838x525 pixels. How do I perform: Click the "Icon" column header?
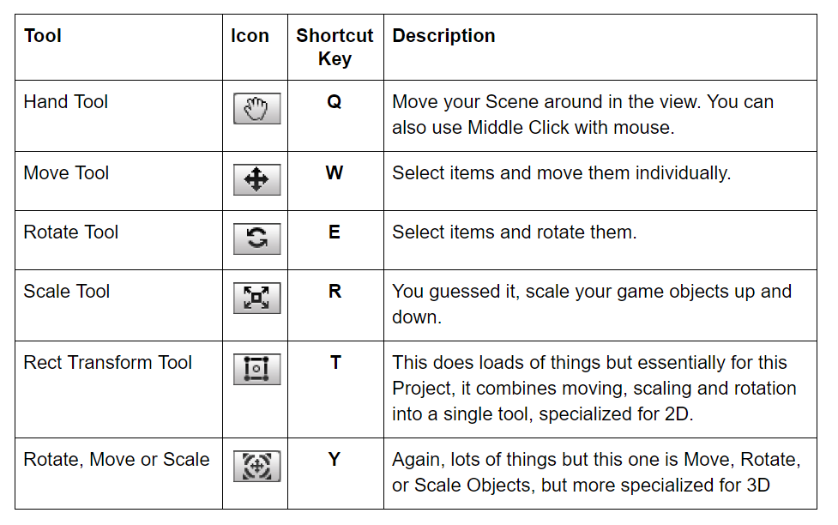[x=250, y=36]
